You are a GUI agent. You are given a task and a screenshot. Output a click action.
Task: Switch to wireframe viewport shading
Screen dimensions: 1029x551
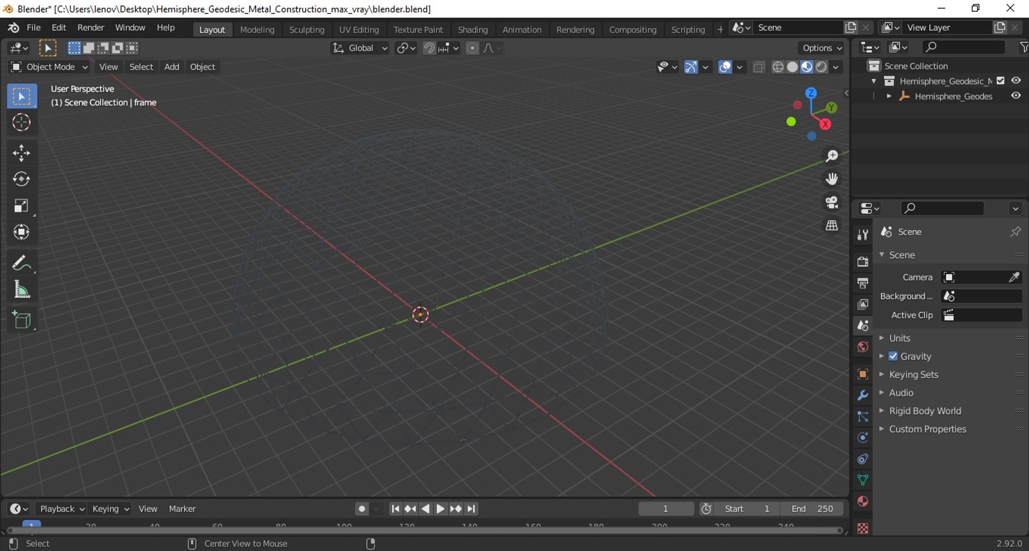778,67
